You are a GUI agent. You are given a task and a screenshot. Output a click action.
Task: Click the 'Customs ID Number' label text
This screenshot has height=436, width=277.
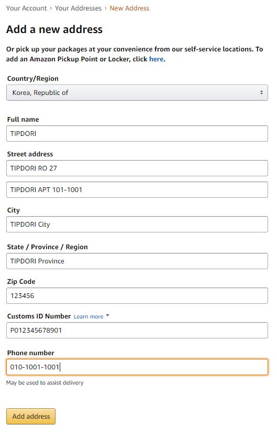(x=39, y=316)
